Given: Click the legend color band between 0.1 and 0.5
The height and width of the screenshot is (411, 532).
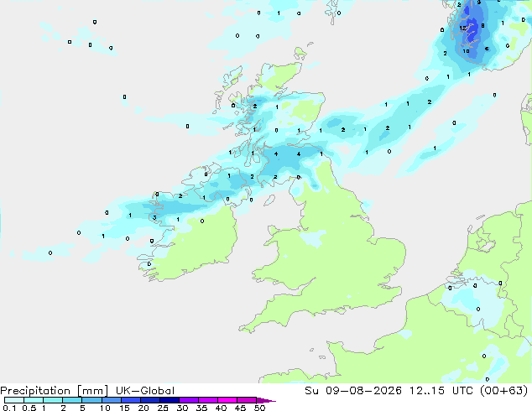Looking at the screenshot, I should (14, 400).
